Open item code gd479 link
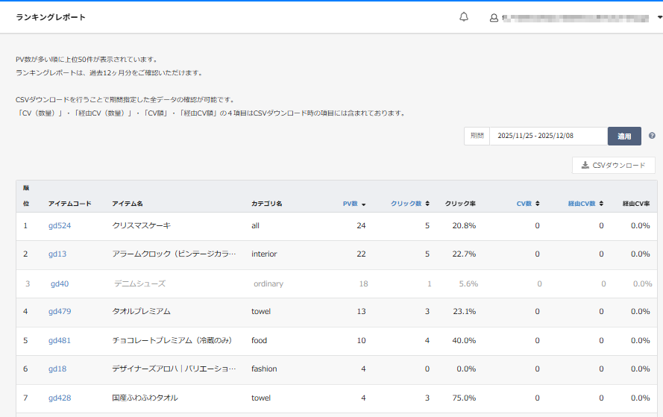This screenshot has height=417, width=663. coord(60,312)
